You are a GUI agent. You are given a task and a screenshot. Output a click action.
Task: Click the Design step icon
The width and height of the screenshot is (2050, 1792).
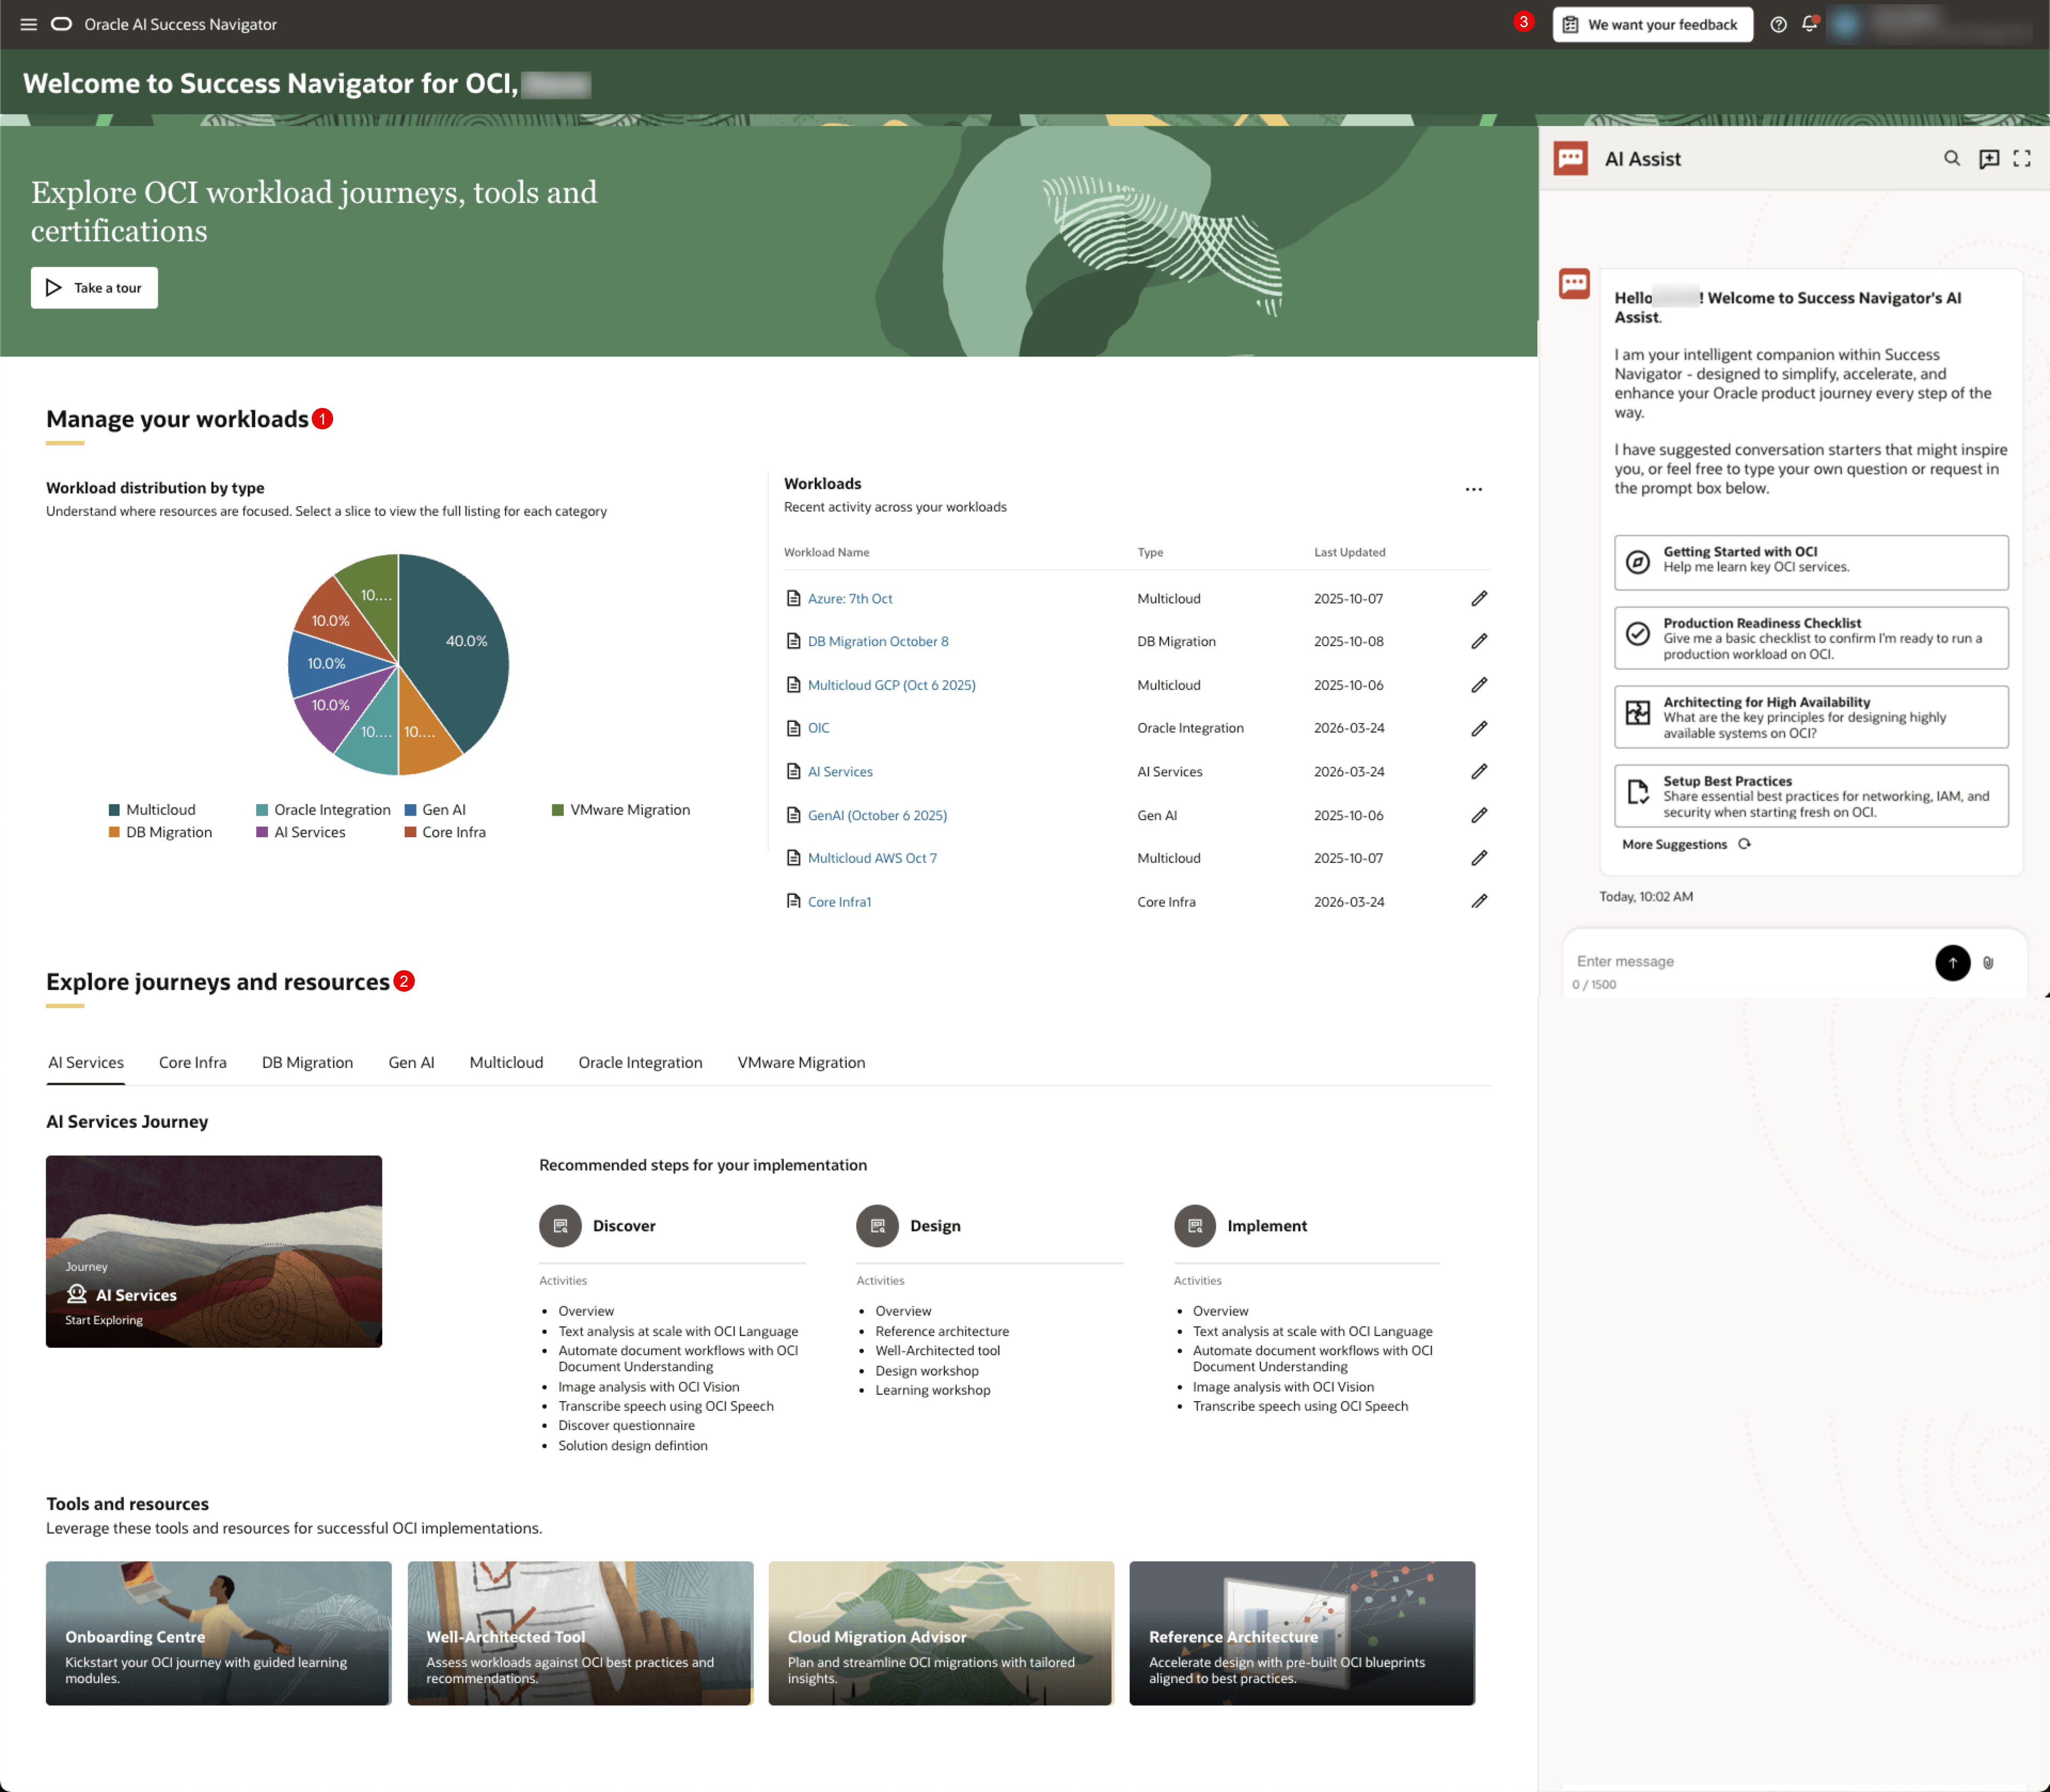878,1225
